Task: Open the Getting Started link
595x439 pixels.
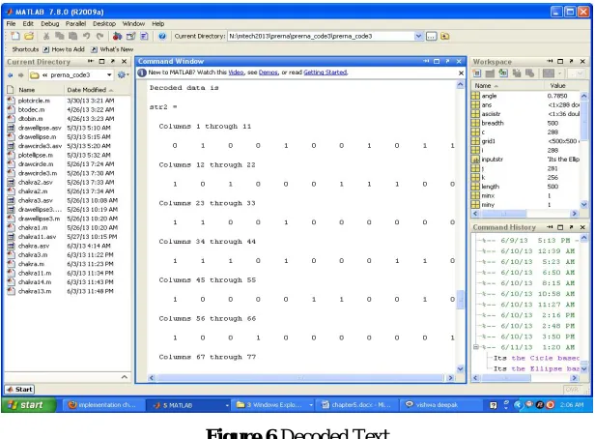Action: click(326, 73)
